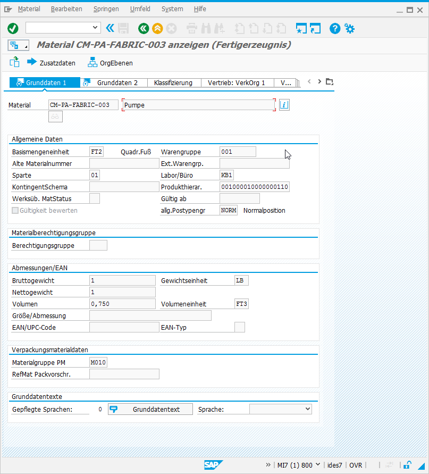Open OrgEbenen organizational levels
429x474 pixels.
(110, 63)
